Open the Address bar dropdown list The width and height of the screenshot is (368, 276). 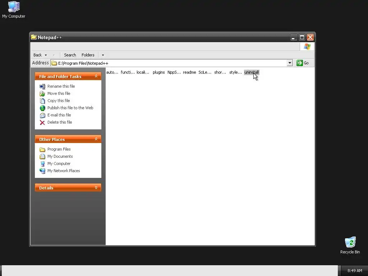[x=290, y=63]
